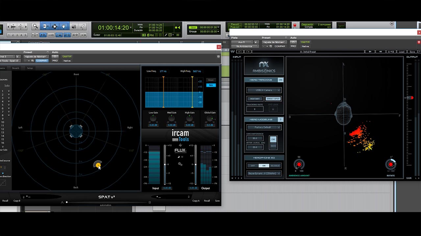Open the Nx help question mark
The image size is (421, 236).
tap(419, 51)
